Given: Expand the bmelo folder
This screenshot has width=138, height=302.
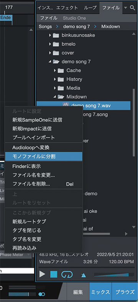Looking at the screenshot, I should pyautogui.click(x=50, y=44).
